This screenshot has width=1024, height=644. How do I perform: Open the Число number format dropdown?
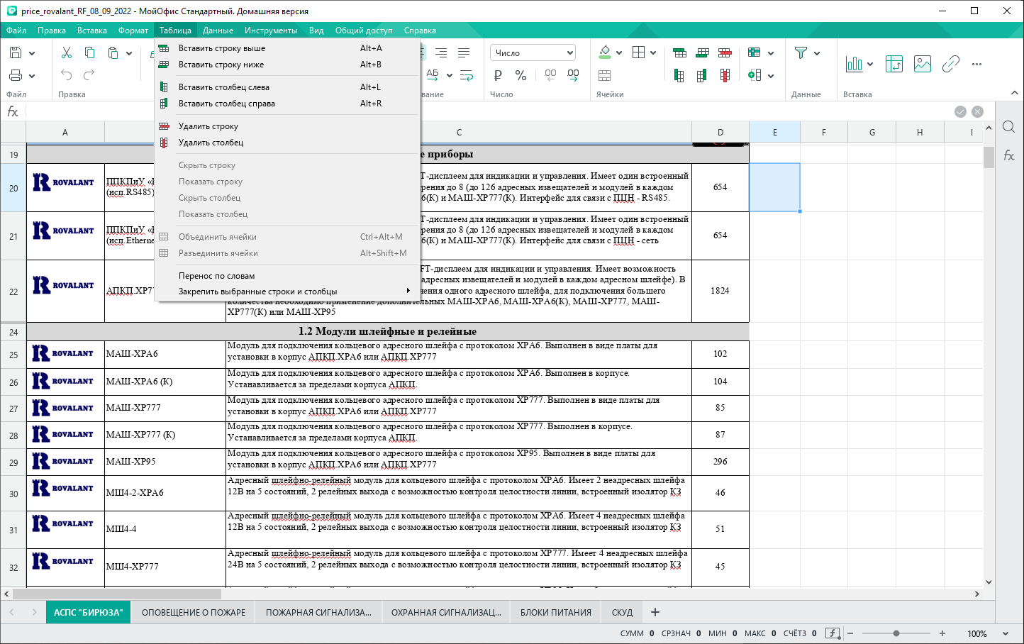532,53
